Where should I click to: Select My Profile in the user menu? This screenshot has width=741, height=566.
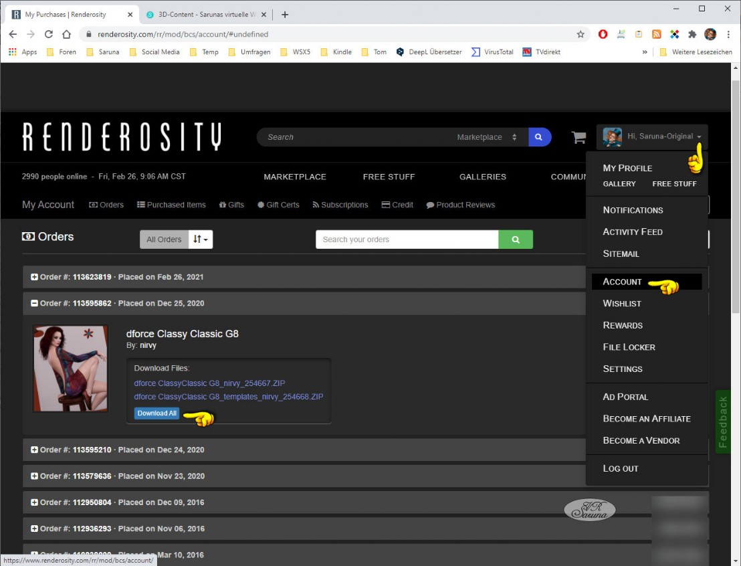[627, 168]
